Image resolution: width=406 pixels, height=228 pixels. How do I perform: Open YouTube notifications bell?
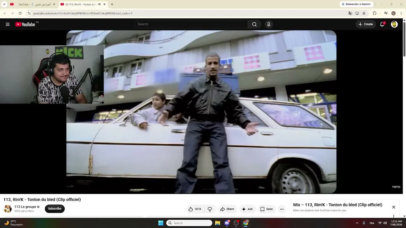pos(382,24)
